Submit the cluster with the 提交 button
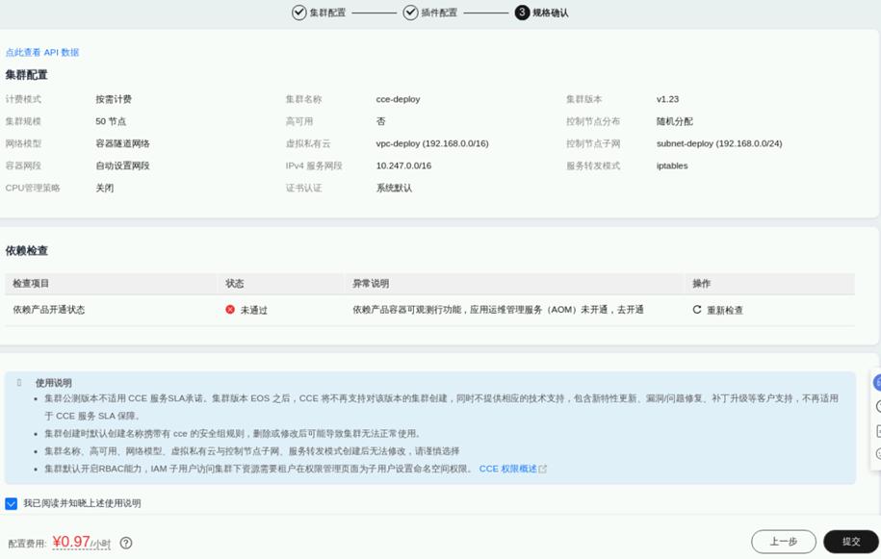 tap(851, 542)
